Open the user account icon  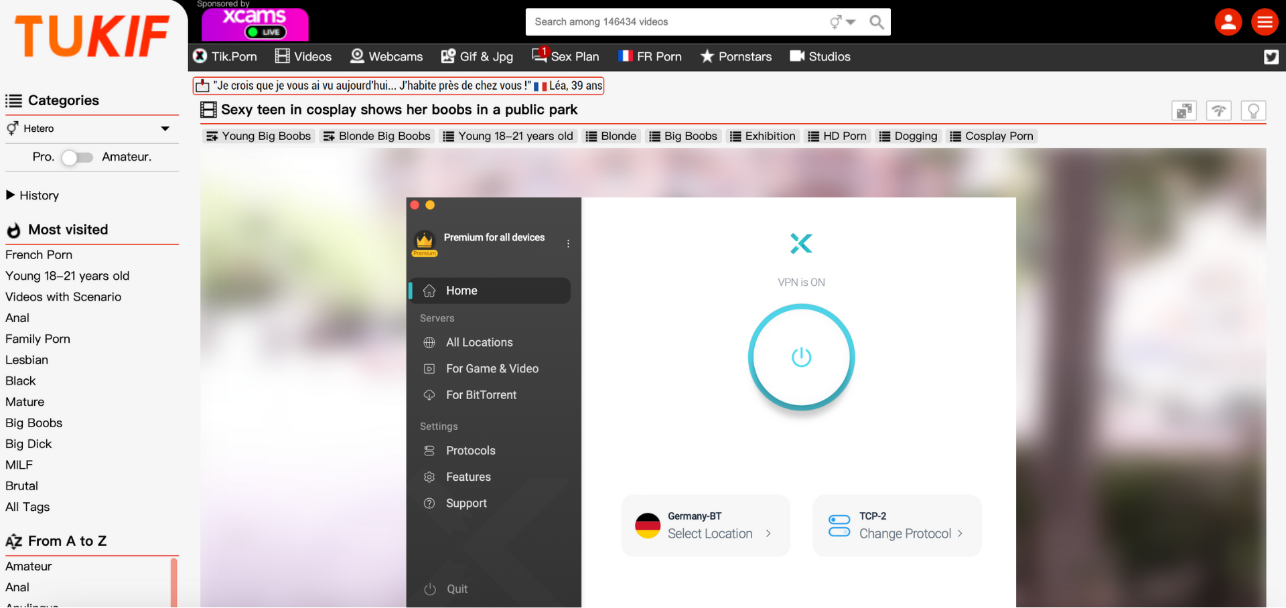1228,22
